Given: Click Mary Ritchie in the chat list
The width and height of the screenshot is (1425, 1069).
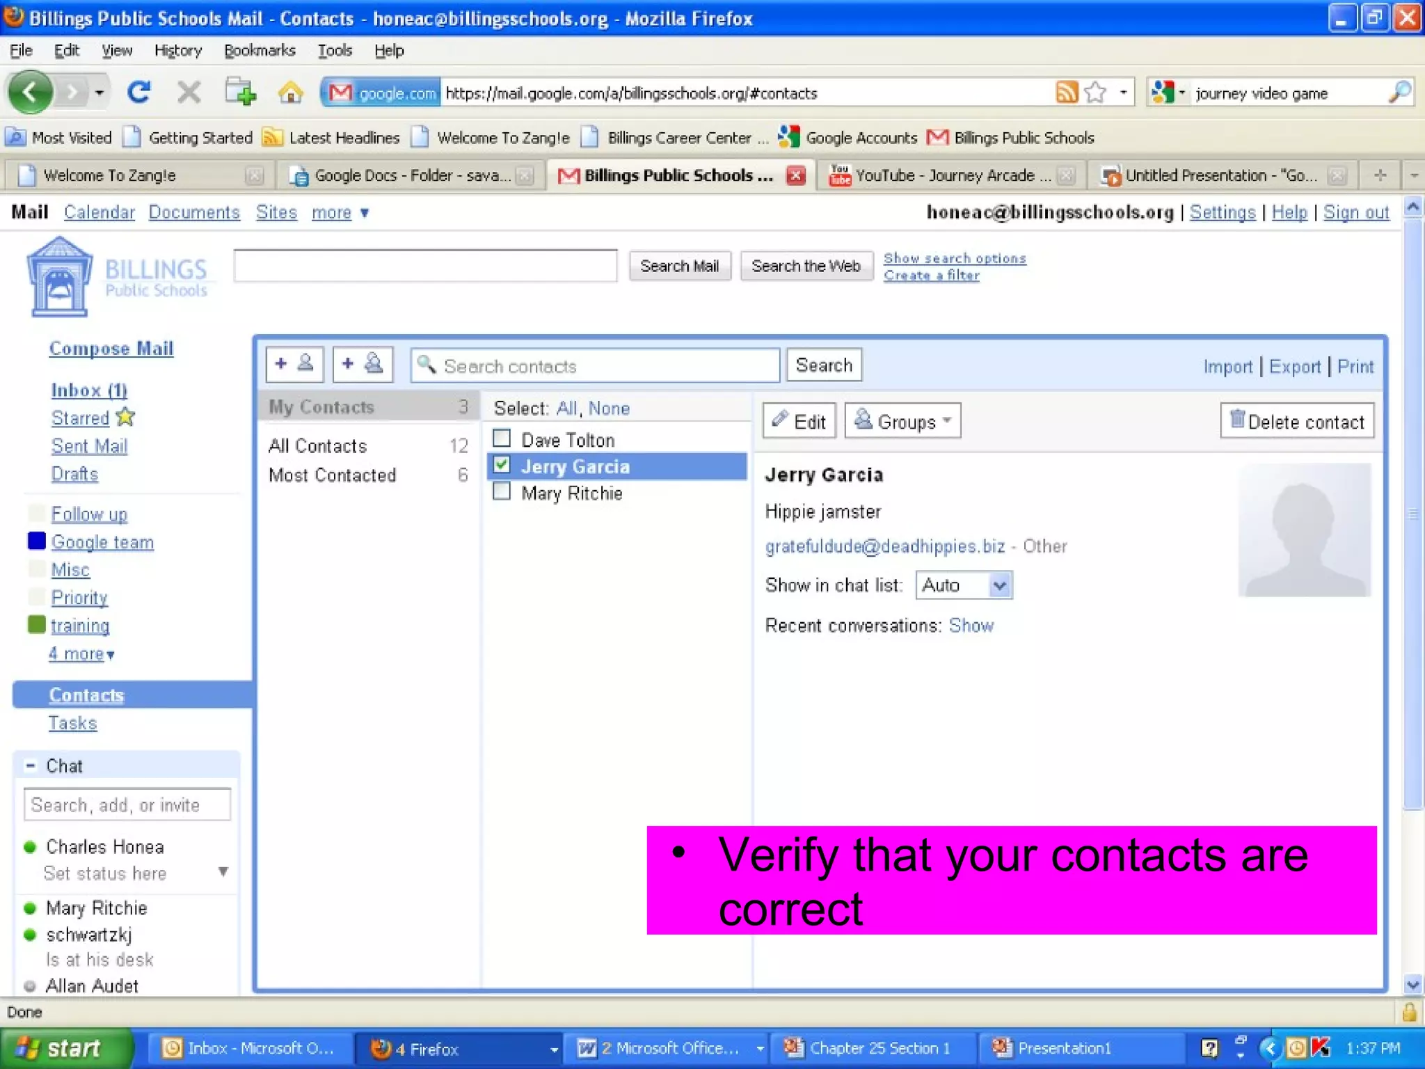Looking at the screenshot, I should tap(96, 908).
